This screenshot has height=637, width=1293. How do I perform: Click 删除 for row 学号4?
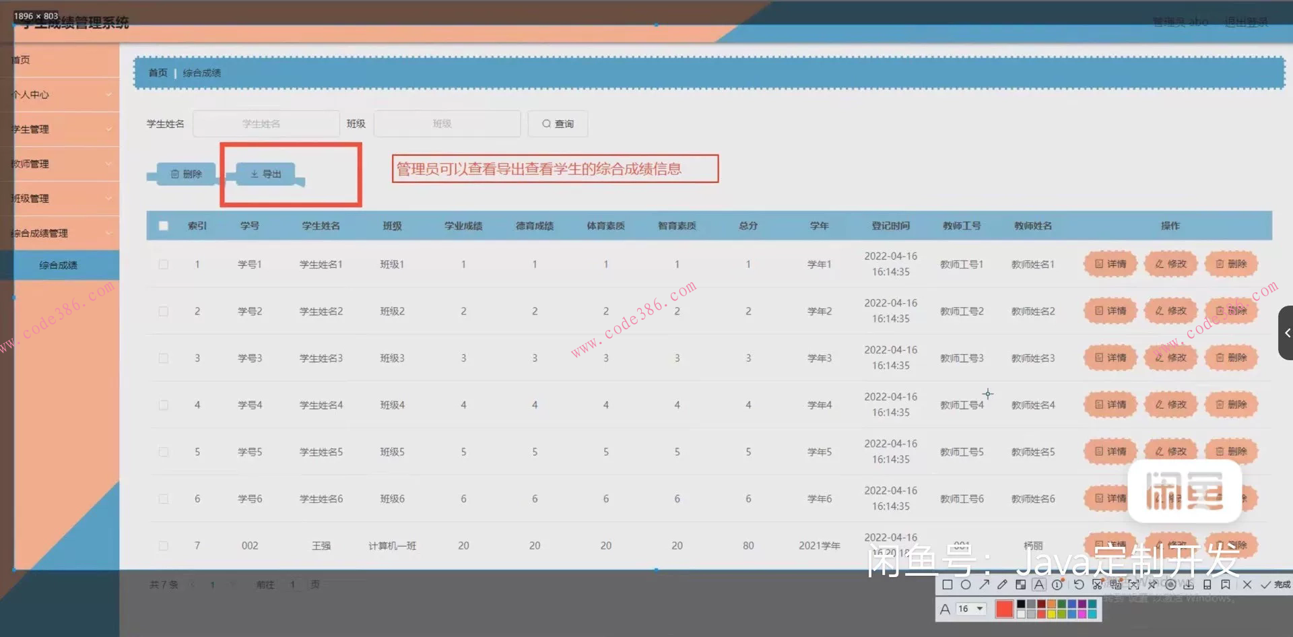[1231, 405]
